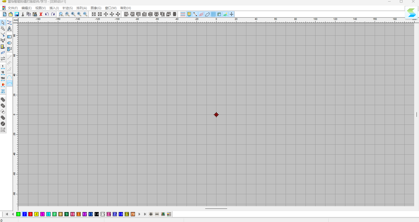This screenshot has height=222, width=419.
Task: Open the 插入(I) menu
Action: click(x=54, y=8)
